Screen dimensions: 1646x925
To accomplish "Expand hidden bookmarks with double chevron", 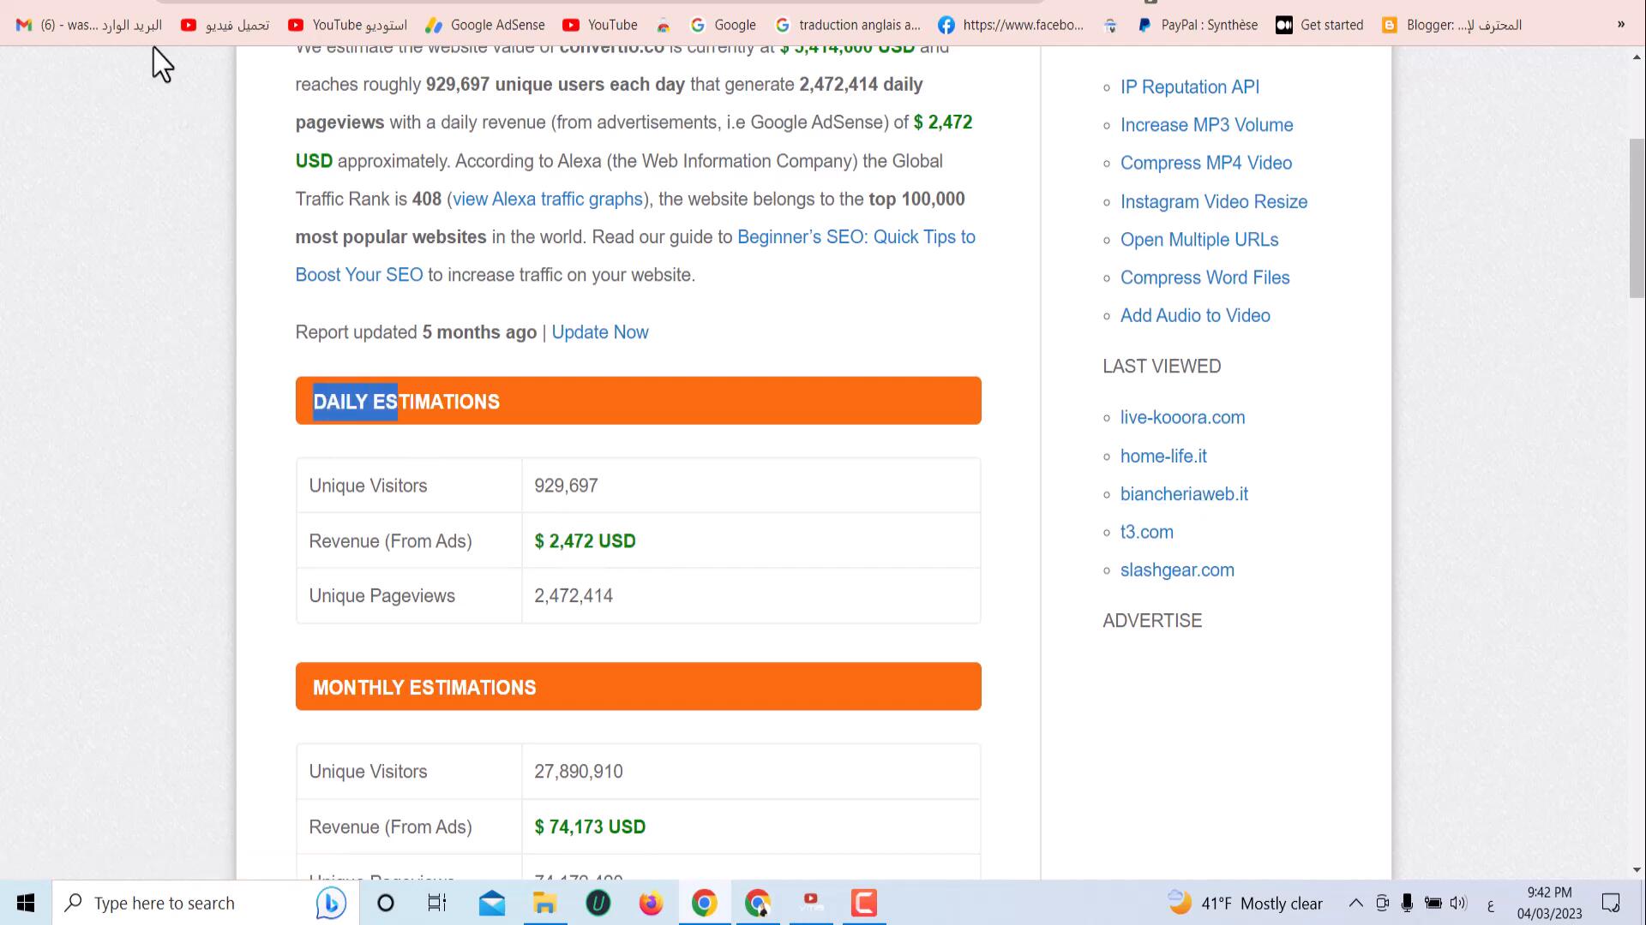I will [1620, 25].
